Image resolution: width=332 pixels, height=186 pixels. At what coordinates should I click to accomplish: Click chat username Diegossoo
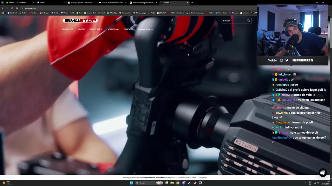click(x=282, y=122)
